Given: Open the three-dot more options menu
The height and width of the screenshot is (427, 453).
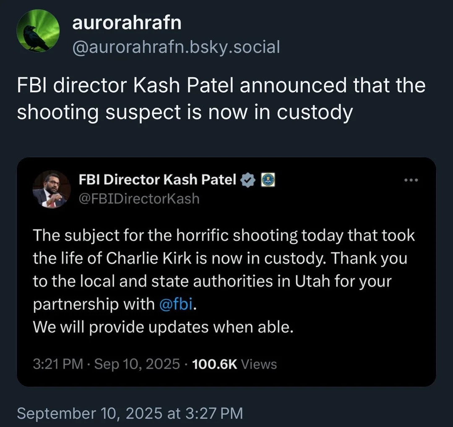Looking at the screenshot, I should coord(411,180).
